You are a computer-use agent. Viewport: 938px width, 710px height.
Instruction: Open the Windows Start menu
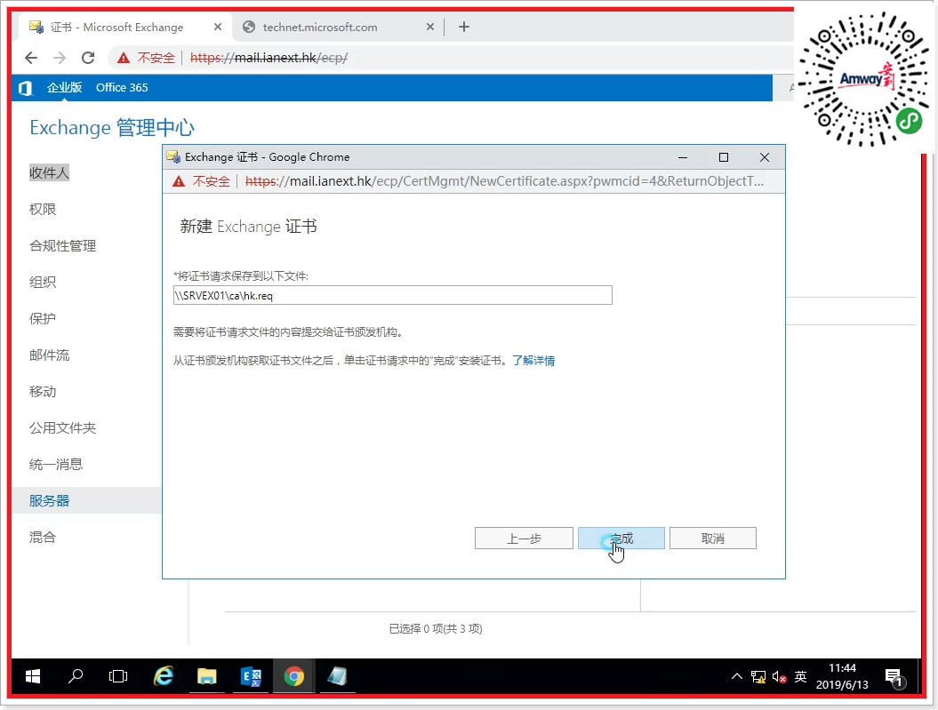pyautogui.click(x=33, y=676)
